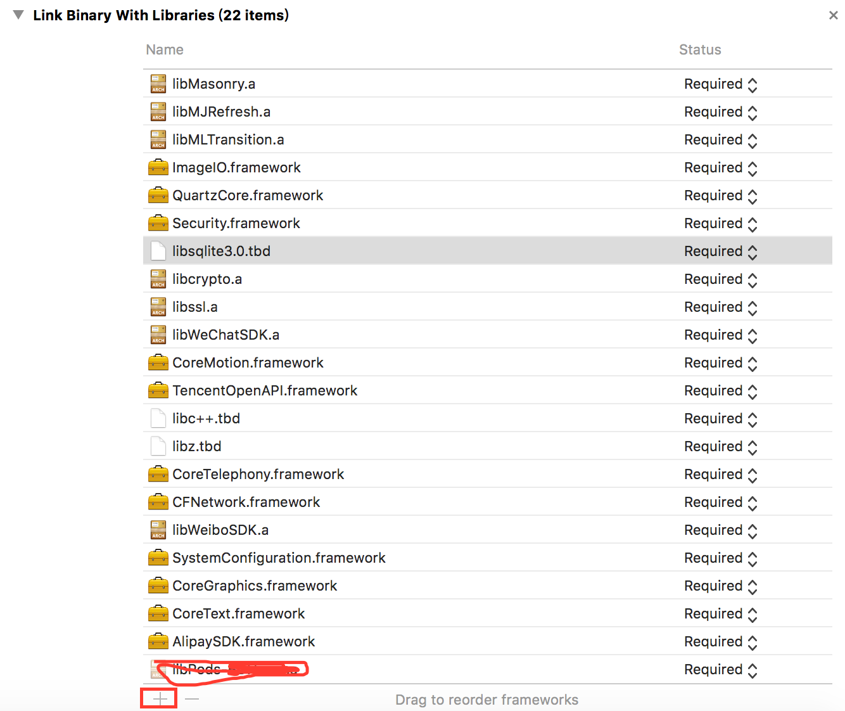Select the CoreMotion.framework name text

pyautogui.click(x=248, y=362)
